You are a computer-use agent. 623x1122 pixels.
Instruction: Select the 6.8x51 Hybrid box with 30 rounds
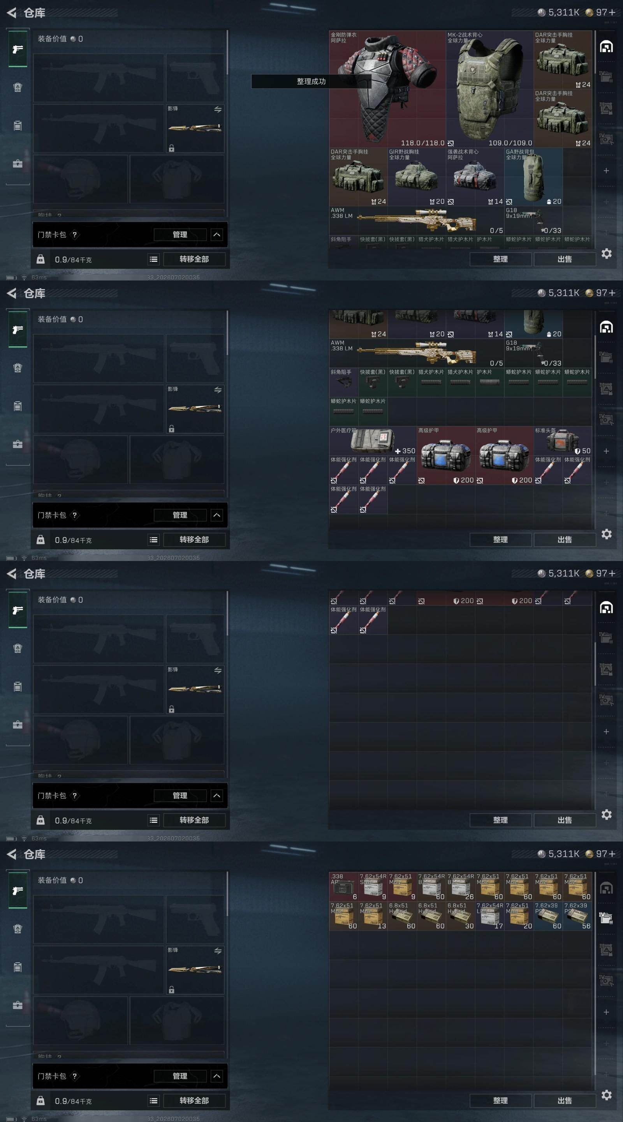(x=460, y=916)
